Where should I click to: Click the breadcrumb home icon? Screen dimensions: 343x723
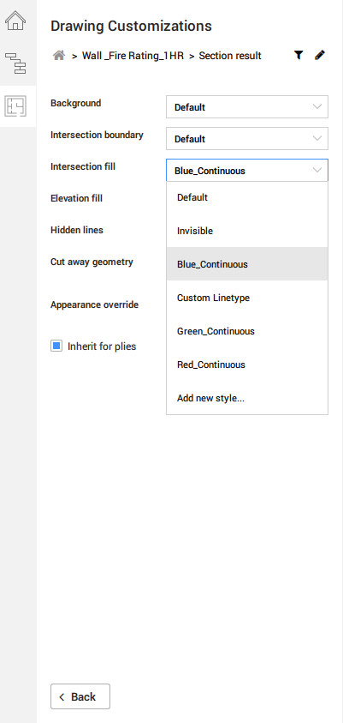59,56
